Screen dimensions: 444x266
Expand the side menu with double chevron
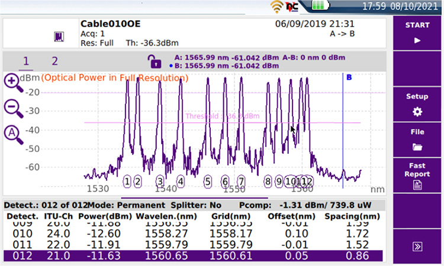[417, 245]
